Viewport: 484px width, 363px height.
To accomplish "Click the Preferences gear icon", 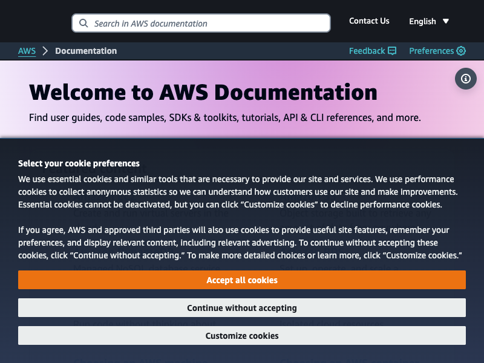I will (x=461, y=51).
